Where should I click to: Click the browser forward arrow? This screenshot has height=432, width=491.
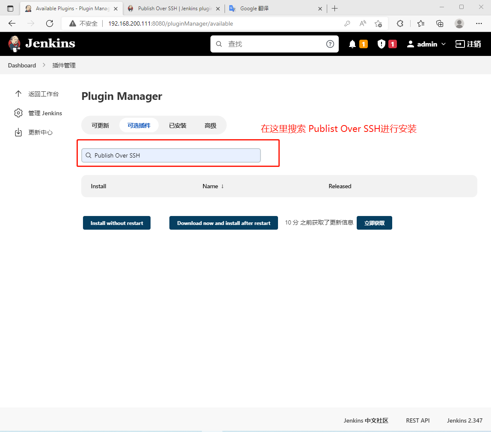(31, 23)
